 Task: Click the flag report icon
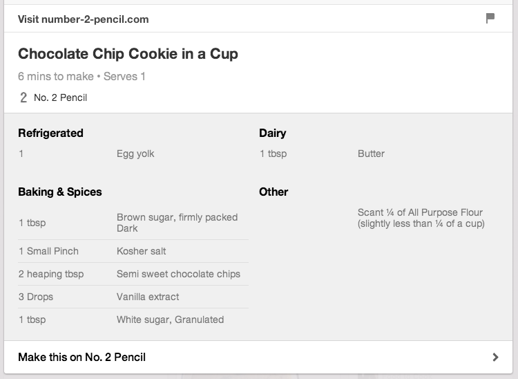coord(490,18)
